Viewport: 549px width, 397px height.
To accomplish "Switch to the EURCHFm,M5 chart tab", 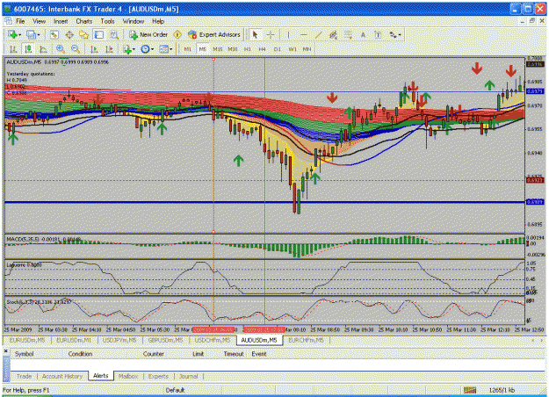I will tap(306, 340).
